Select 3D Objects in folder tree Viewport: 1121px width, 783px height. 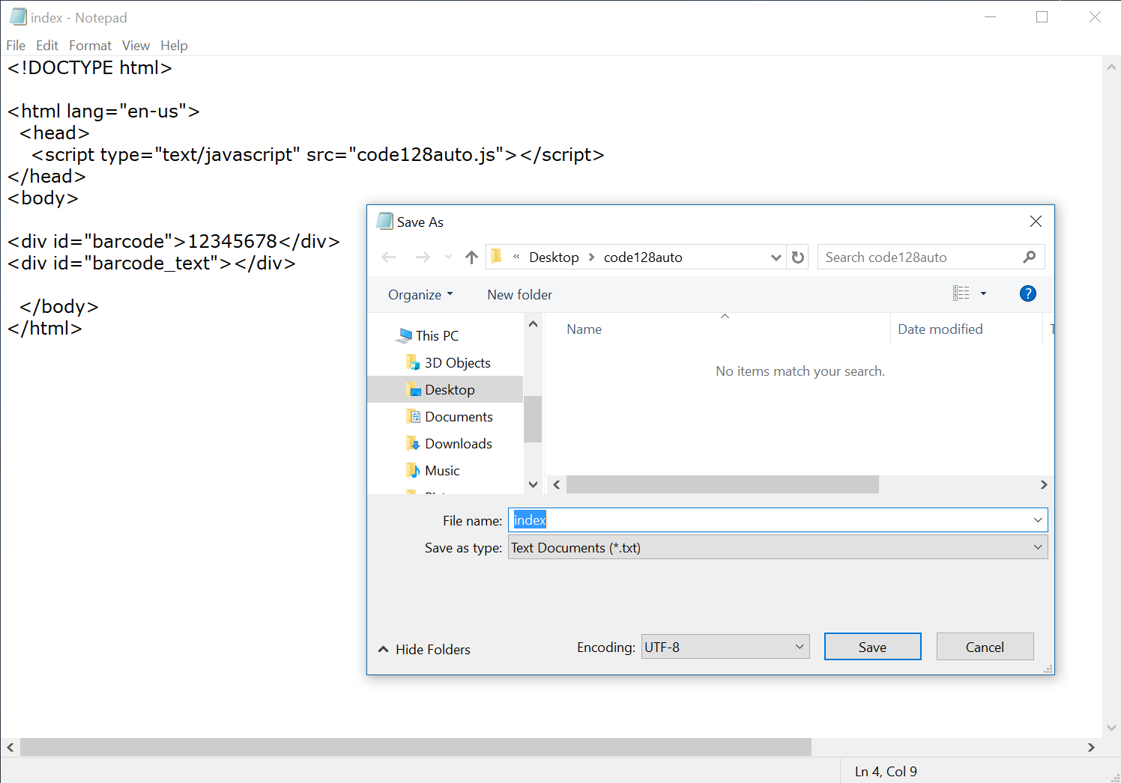click(457, 362)
